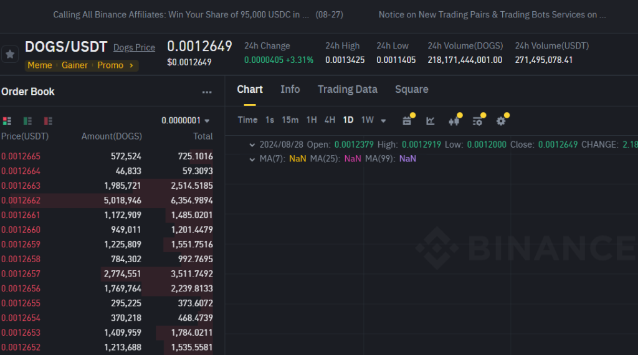Select the 15m chart interval

click(x=290, y=120)
